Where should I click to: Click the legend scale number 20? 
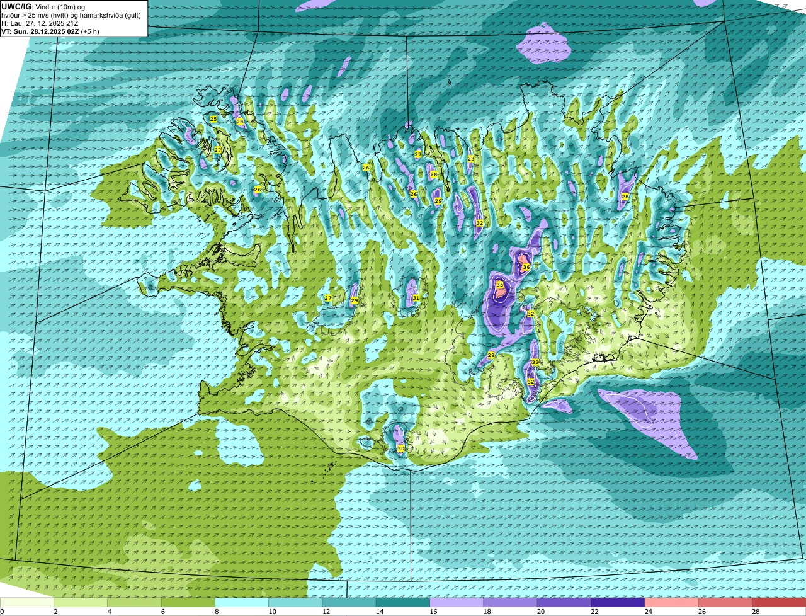tap(540, 612)
